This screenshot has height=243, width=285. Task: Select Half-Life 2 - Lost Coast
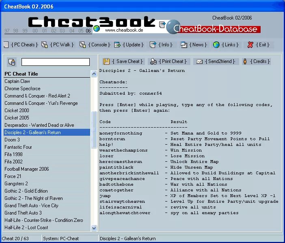(x=47, y=228)
